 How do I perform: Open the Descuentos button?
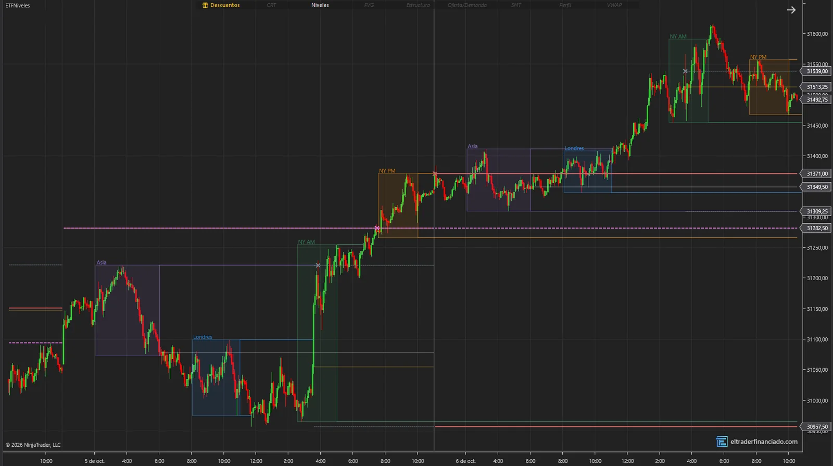(221, 5)
